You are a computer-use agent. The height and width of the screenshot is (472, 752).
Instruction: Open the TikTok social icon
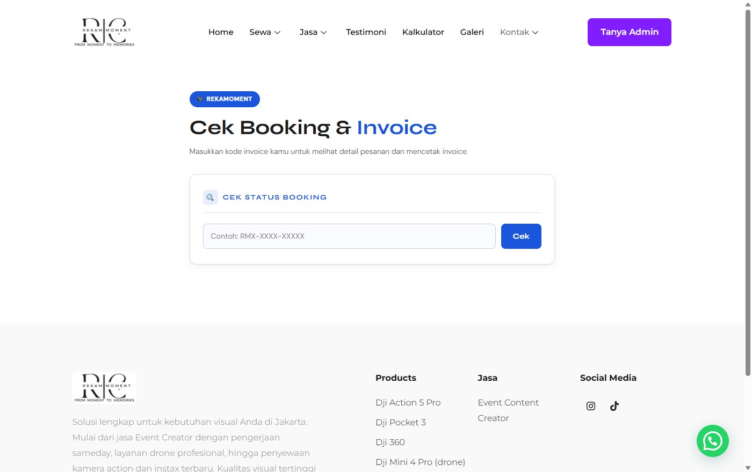[614, 406]
